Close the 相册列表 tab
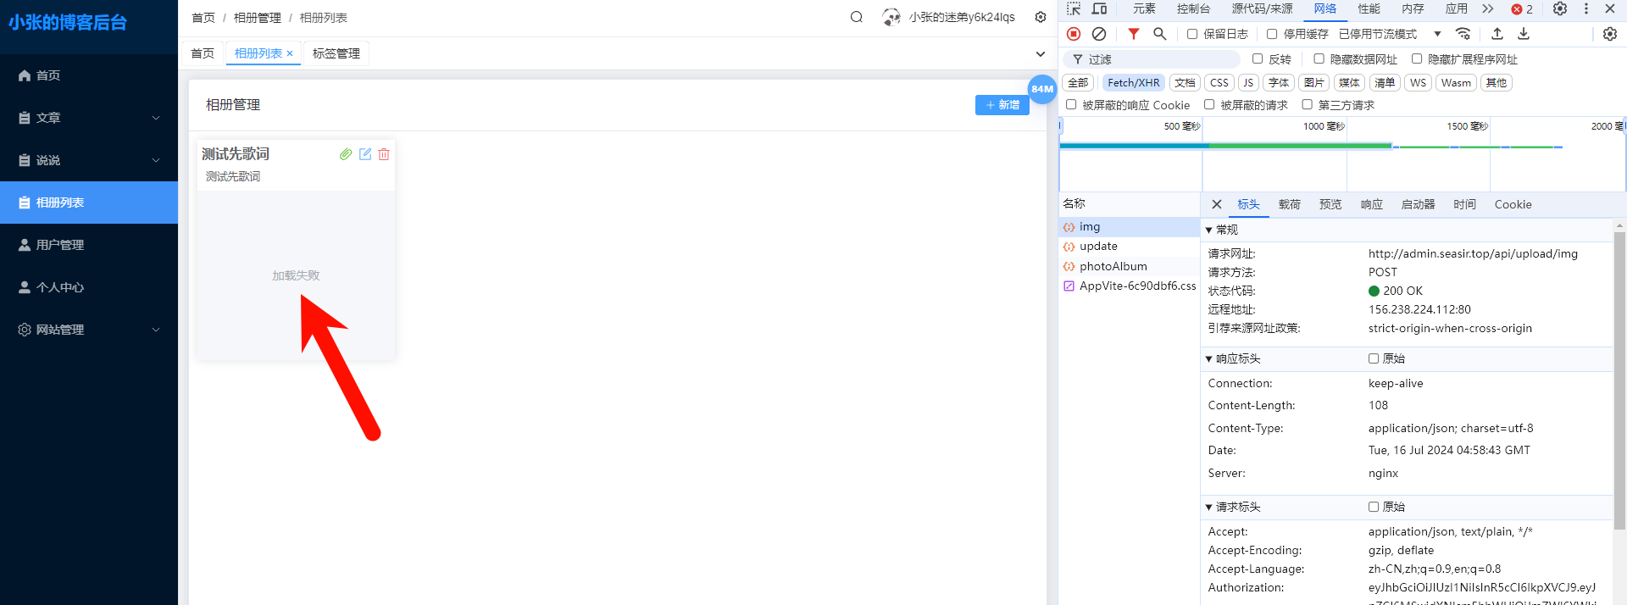The image size is (1627, 605). pos(290,53)
